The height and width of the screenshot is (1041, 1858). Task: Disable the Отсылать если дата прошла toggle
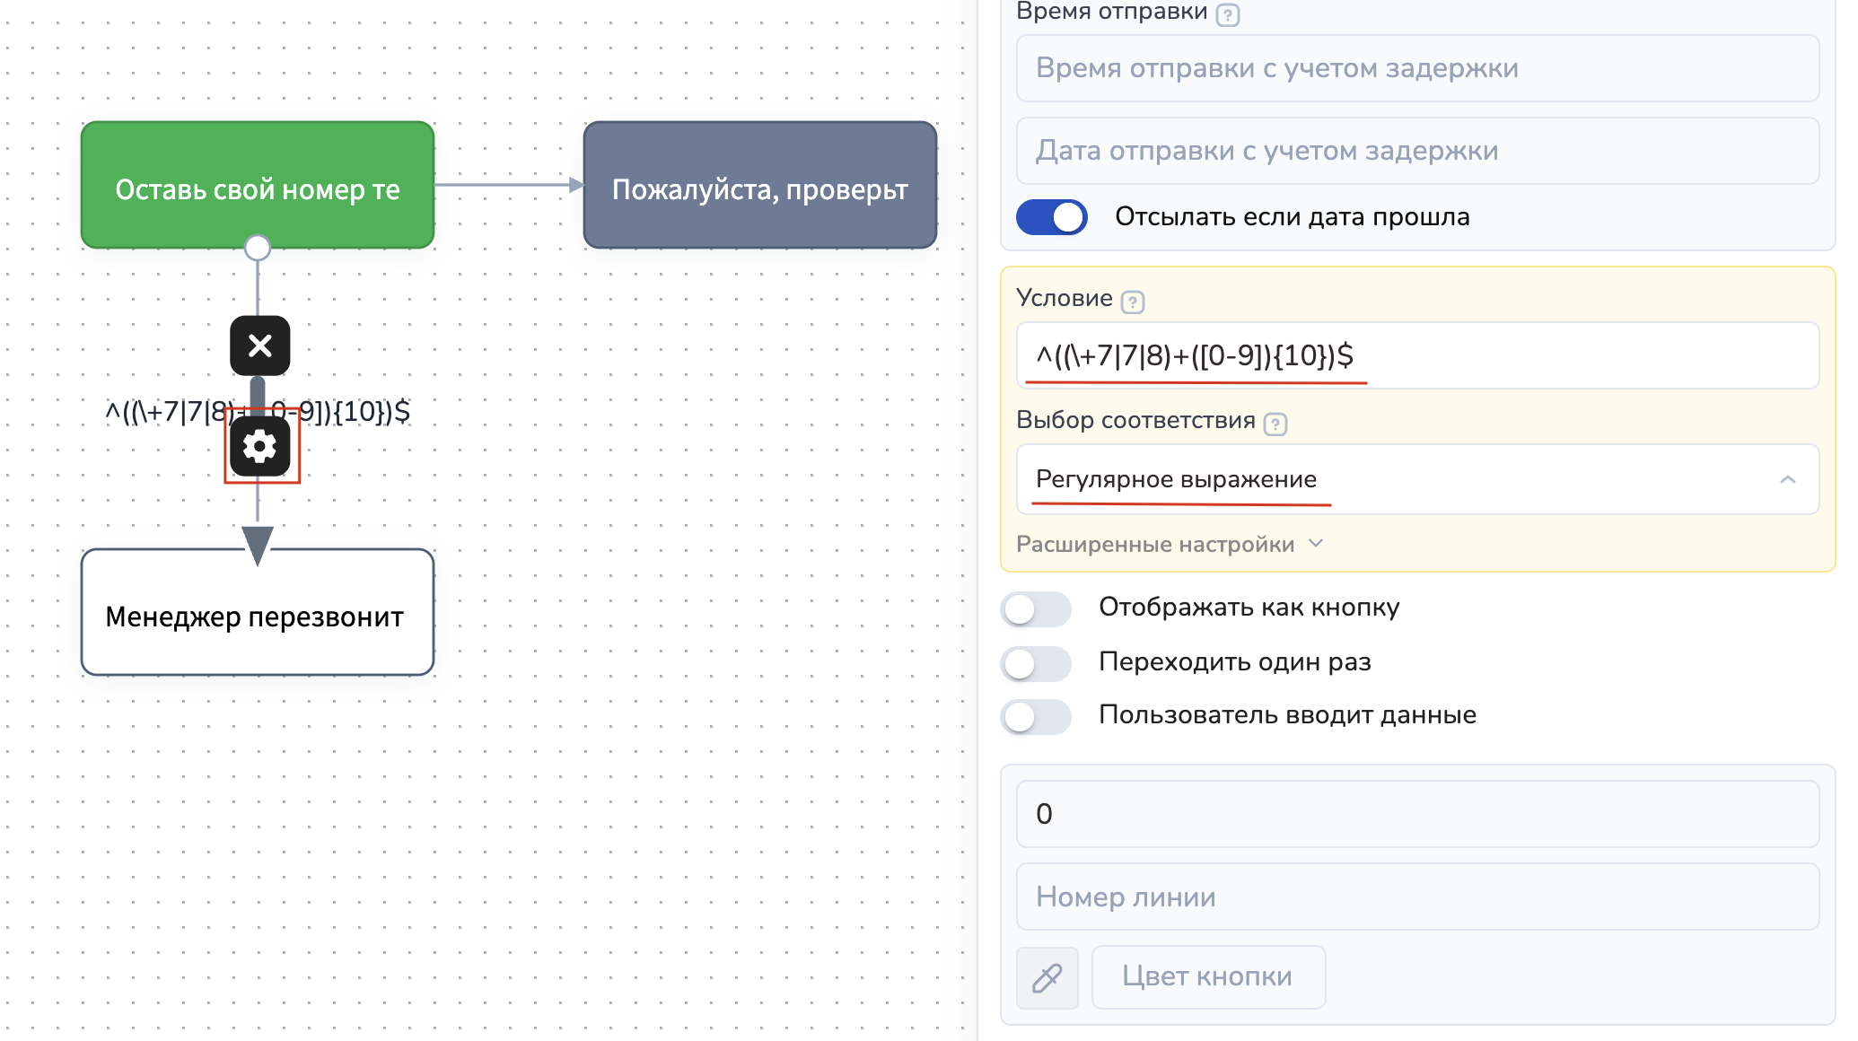click(1051, 217)
